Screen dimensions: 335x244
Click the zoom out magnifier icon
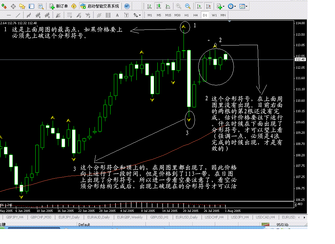tap(187, 6)
